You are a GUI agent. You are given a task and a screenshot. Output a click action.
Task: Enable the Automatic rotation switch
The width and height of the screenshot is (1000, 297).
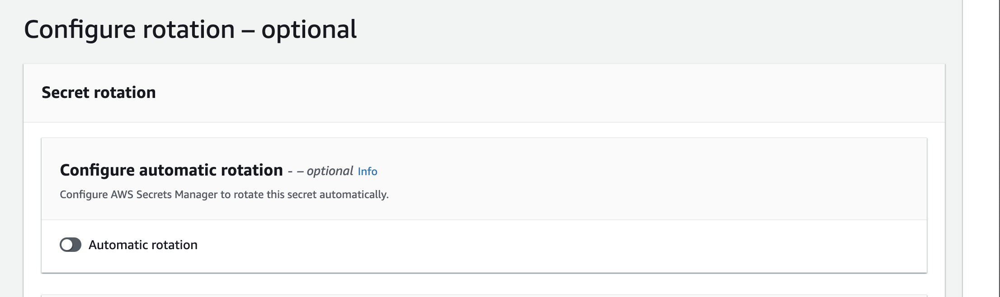(x=71, y=245)
